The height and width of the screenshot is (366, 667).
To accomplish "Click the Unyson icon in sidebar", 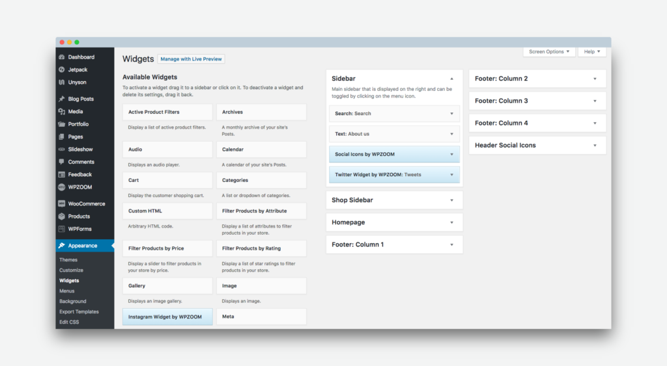I will coord(62,83).
